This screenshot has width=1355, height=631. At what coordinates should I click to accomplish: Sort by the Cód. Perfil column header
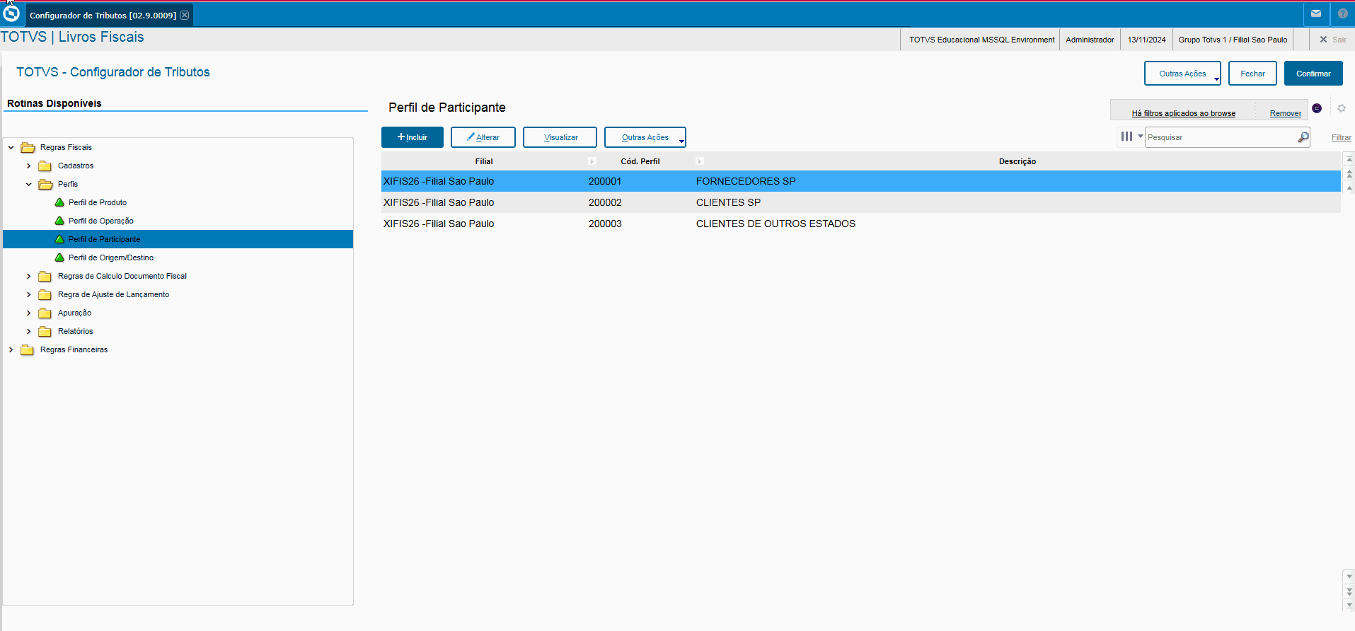pyautogui.click(x=640, y=161)
